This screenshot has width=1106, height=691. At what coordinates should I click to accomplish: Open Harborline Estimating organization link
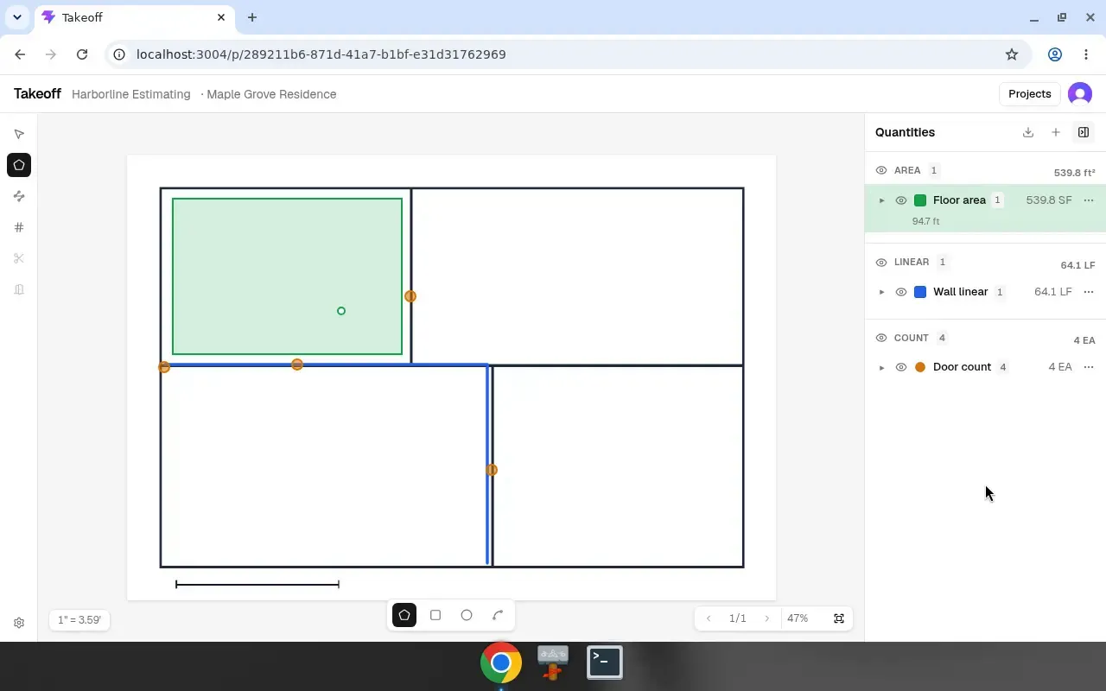pos(131,94)
